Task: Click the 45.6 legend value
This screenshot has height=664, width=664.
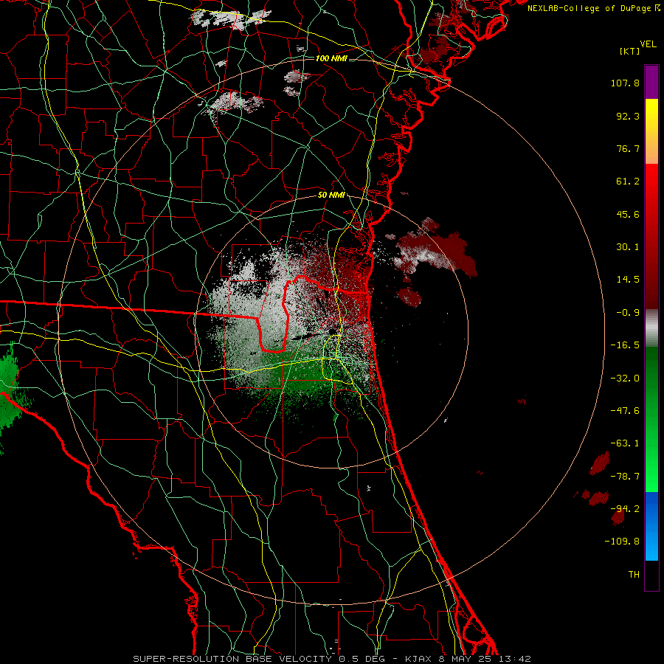Action: point(628,214)
